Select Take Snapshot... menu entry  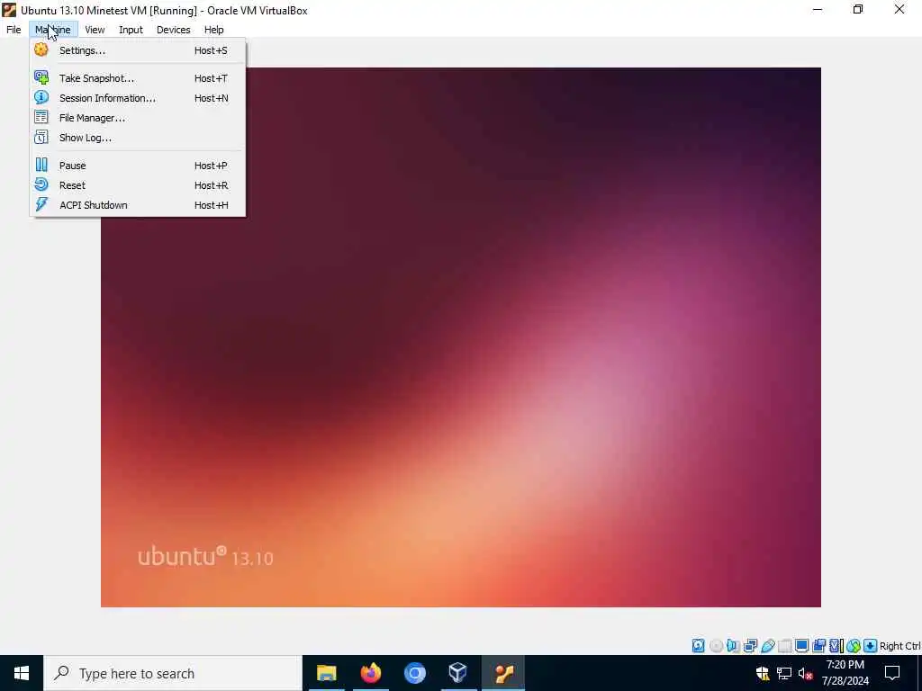point(138,78)
